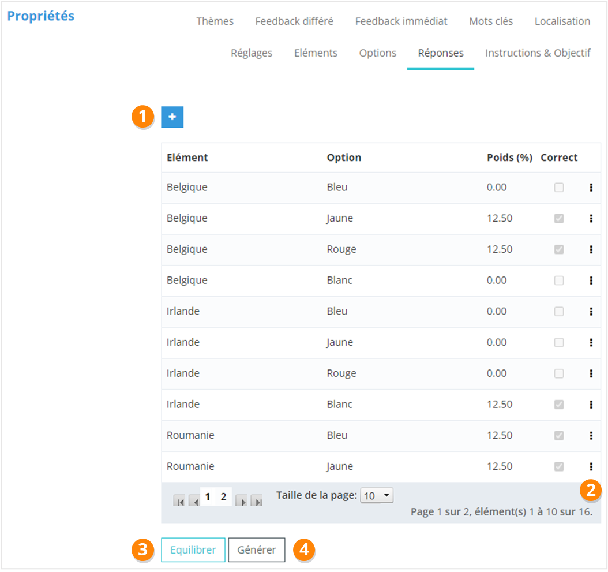Open three-dot menu for Irlande Rouge row

coord(591,373)
